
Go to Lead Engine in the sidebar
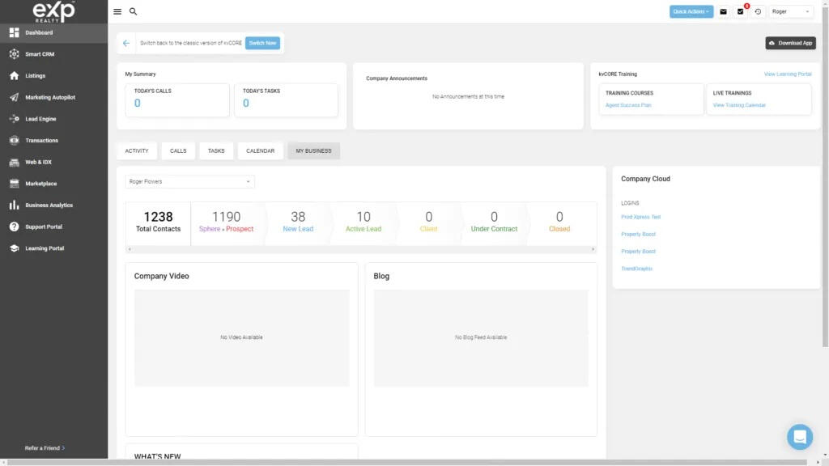40,119
